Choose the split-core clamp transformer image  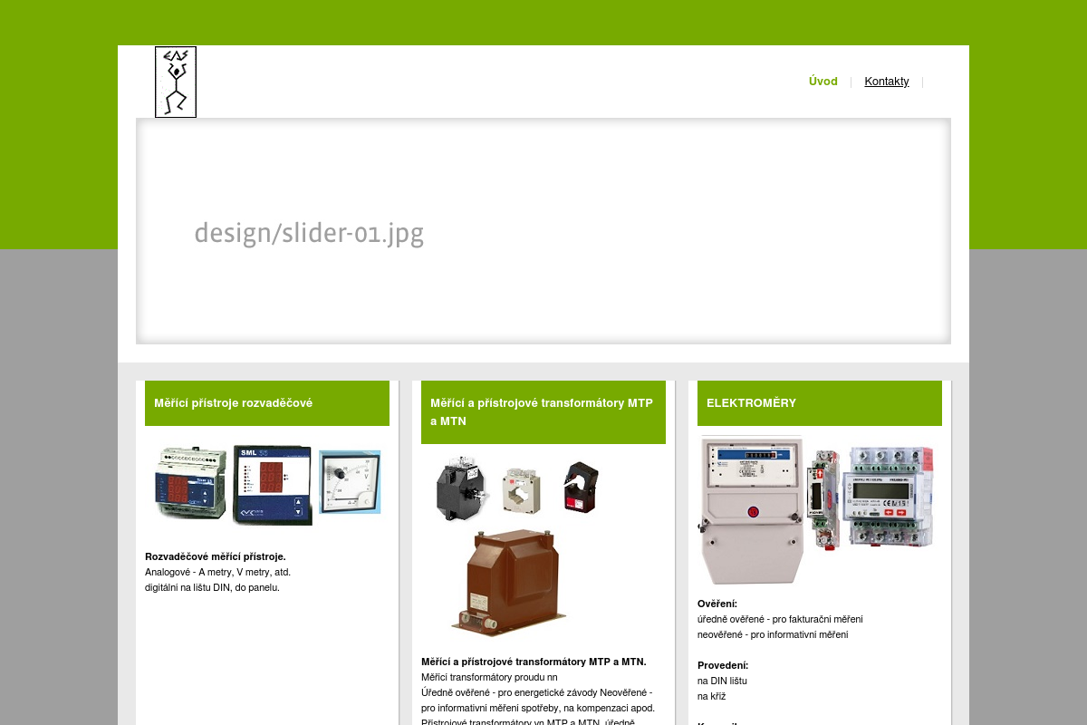[581, 487]
